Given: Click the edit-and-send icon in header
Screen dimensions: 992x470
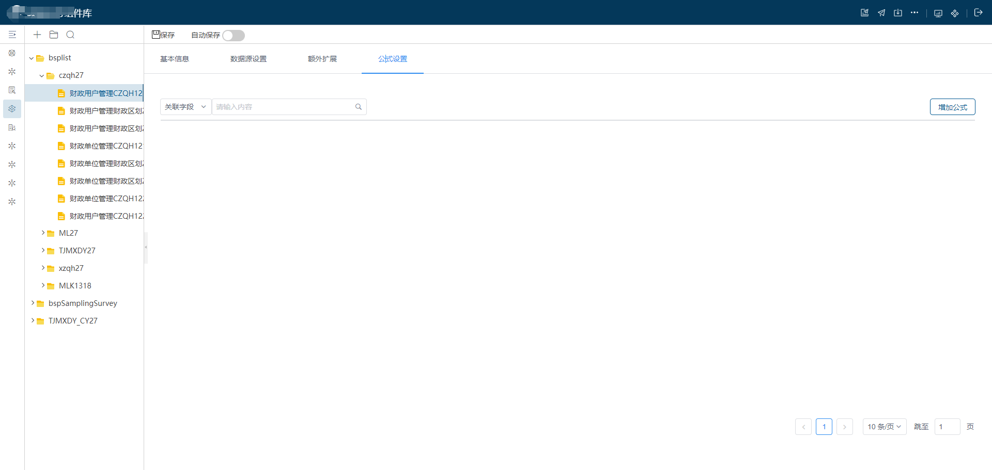Looking at the screenshot, I should pos(864,13).
